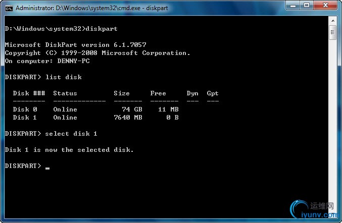Click the '11 MB' free value
This screenshot has width=342, height=223.
coord(168,109)
